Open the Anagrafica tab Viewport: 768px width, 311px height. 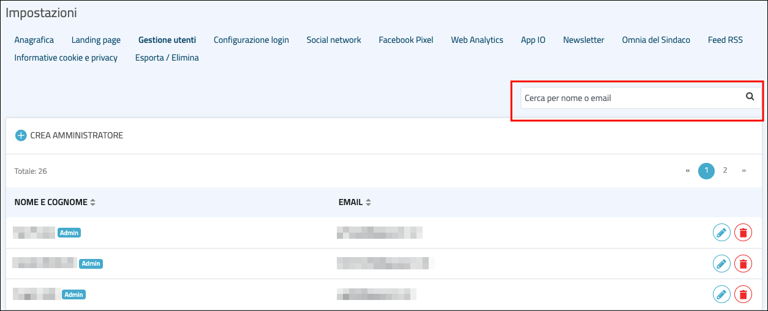34,40
